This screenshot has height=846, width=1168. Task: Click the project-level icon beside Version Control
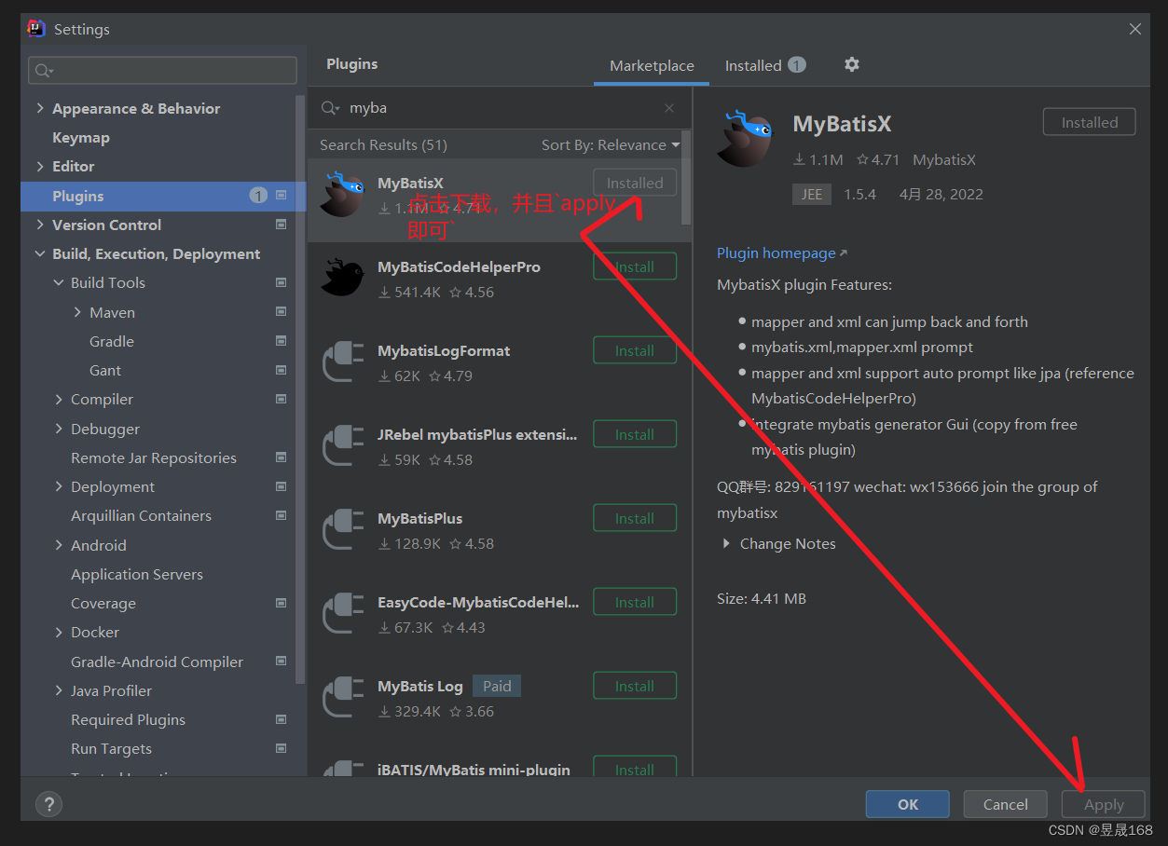point(281,225)
